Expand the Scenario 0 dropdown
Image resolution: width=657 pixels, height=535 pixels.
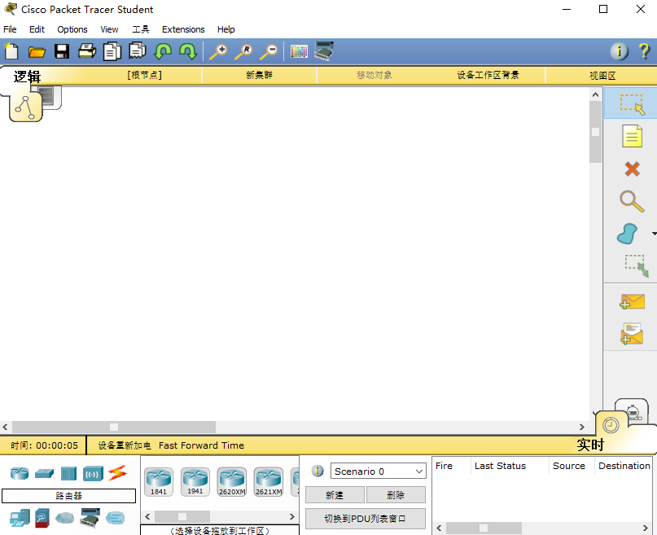click(x=379, y=471)
